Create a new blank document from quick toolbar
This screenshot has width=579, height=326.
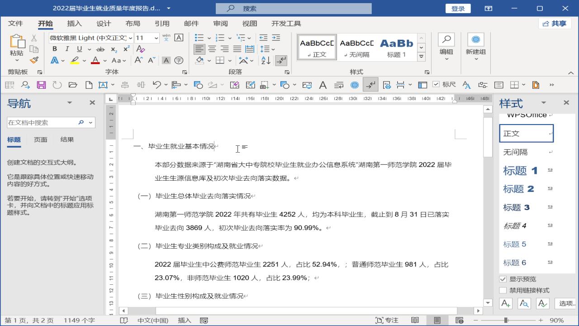coord(89,85)
